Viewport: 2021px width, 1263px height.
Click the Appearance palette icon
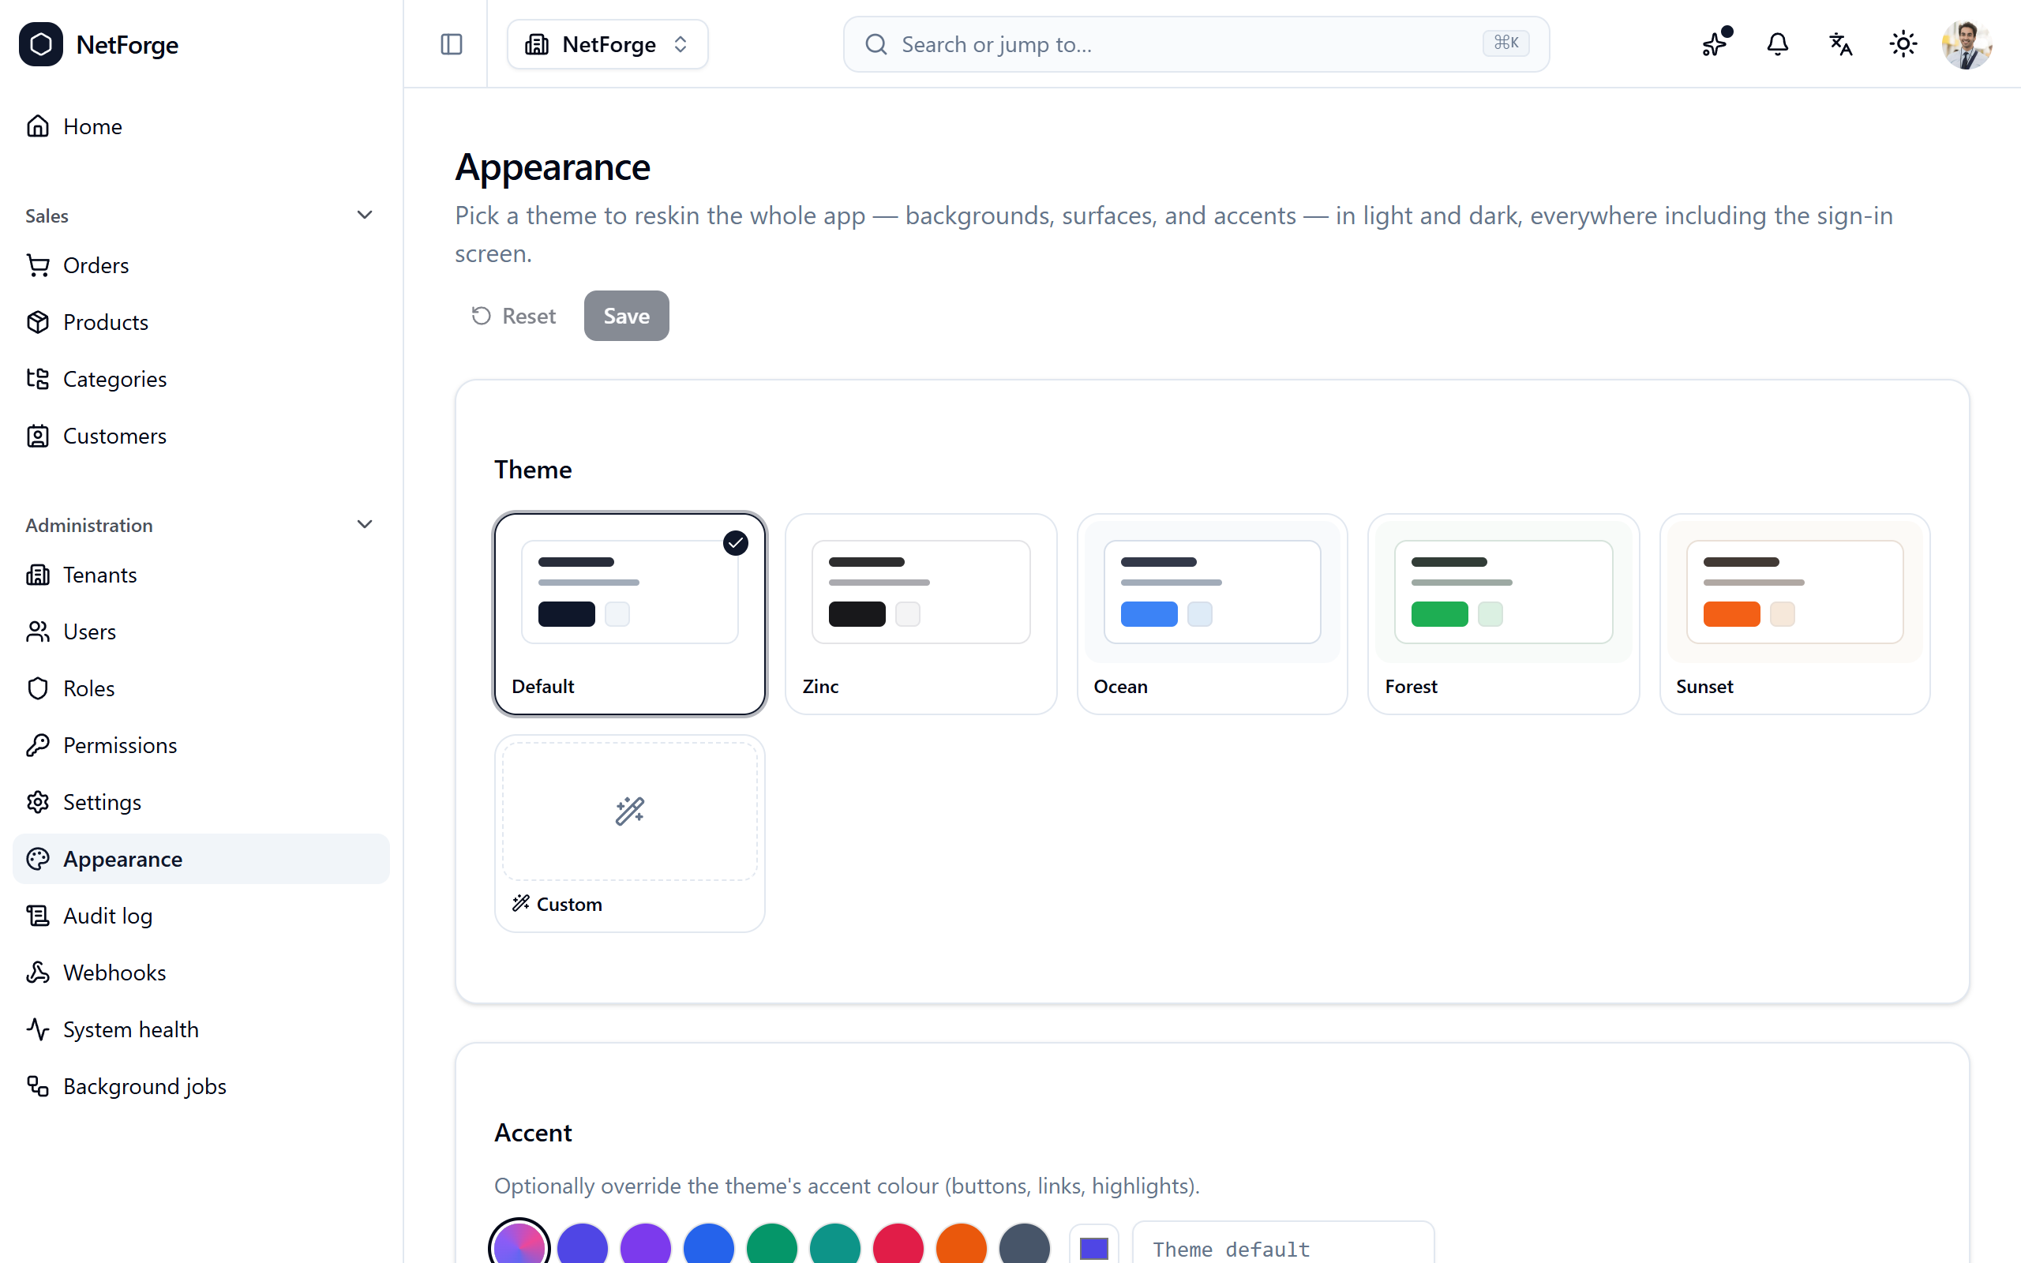point(38,859)
